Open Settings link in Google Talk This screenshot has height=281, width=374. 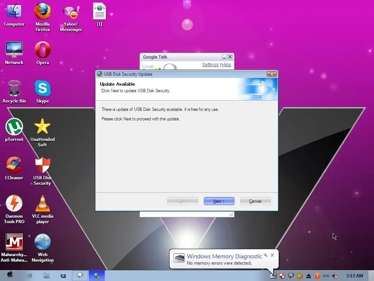click(210, 65)
